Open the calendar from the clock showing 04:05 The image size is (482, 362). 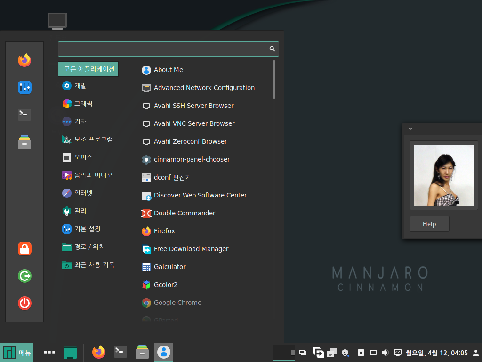[436, 353]
